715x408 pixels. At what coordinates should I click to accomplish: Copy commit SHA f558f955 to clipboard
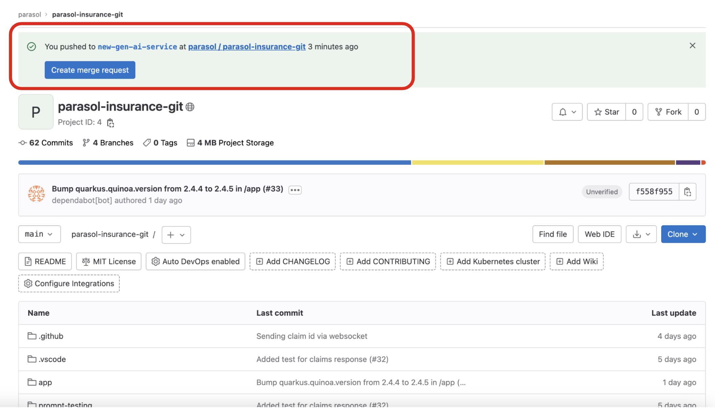pos(687,192)
